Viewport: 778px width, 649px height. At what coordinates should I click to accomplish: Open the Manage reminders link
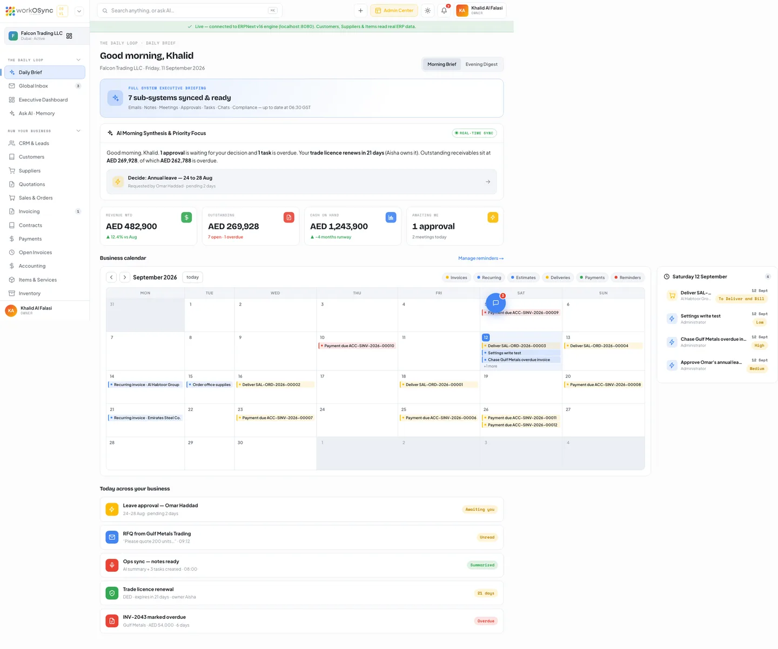point(481,258)
